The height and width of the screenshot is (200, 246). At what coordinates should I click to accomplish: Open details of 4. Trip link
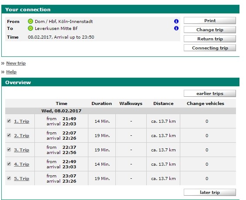[22, 164]
